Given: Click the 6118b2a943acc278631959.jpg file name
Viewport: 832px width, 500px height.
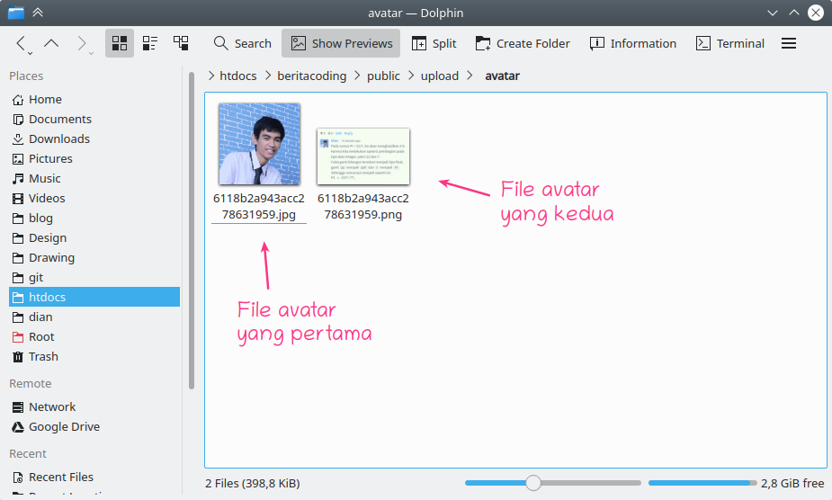Looking at the screenshot, I should 259,207.
